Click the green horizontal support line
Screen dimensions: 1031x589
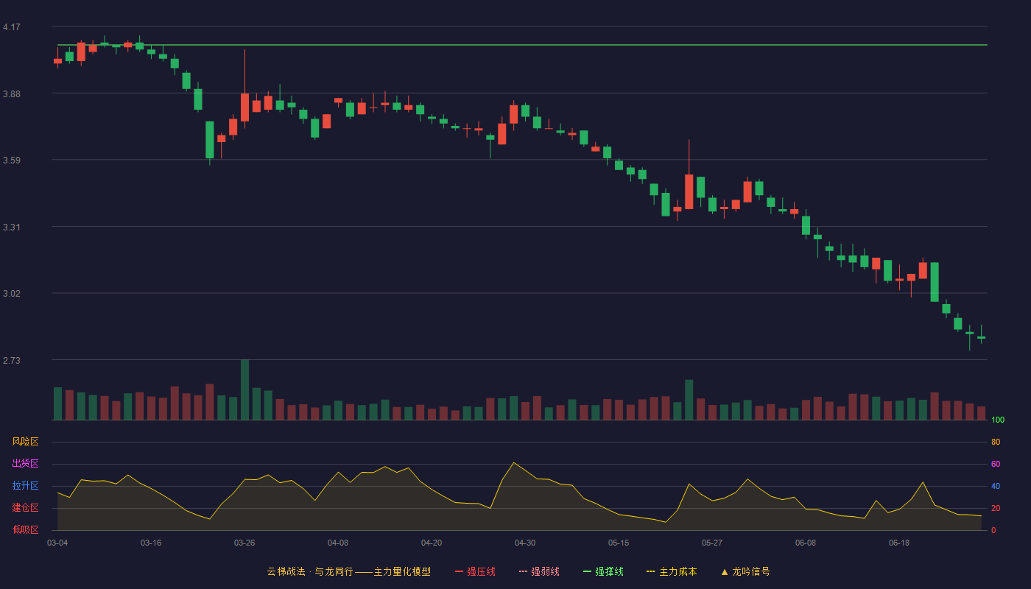coord(522,45)
